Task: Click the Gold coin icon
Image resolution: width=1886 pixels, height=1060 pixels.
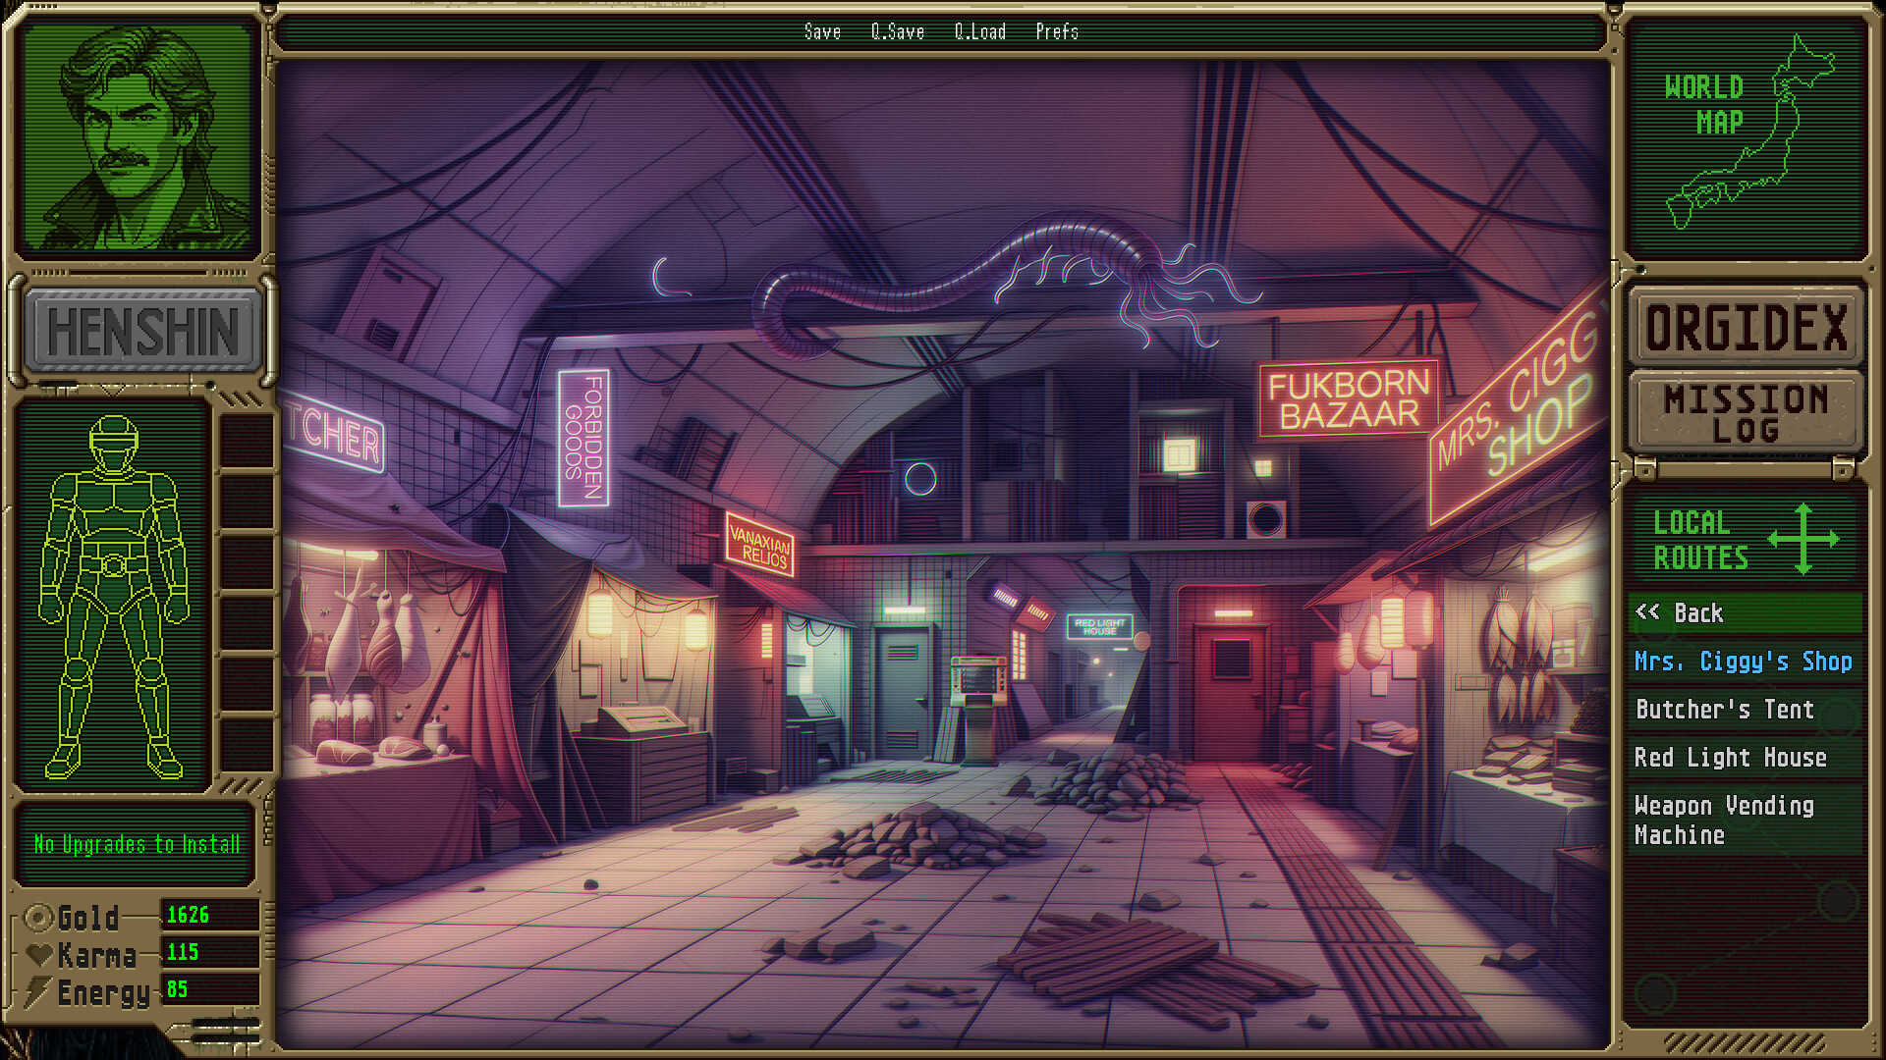Action: click(38, 918)
